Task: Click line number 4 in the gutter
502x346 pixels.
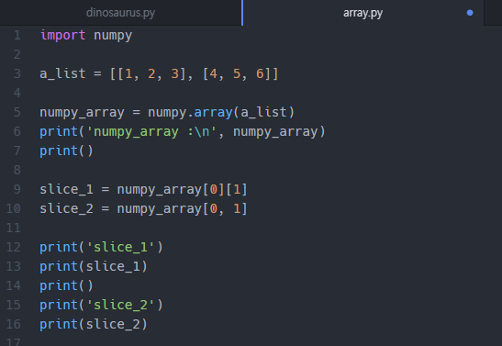Action: (x=17, y=93)
